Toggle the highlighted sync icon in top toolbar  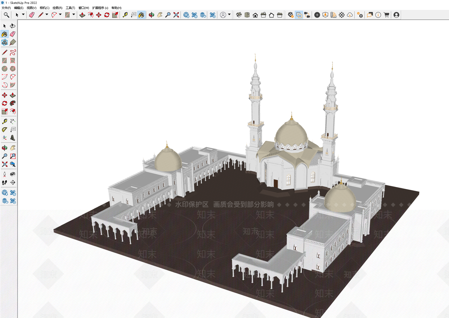click(299, 15)
